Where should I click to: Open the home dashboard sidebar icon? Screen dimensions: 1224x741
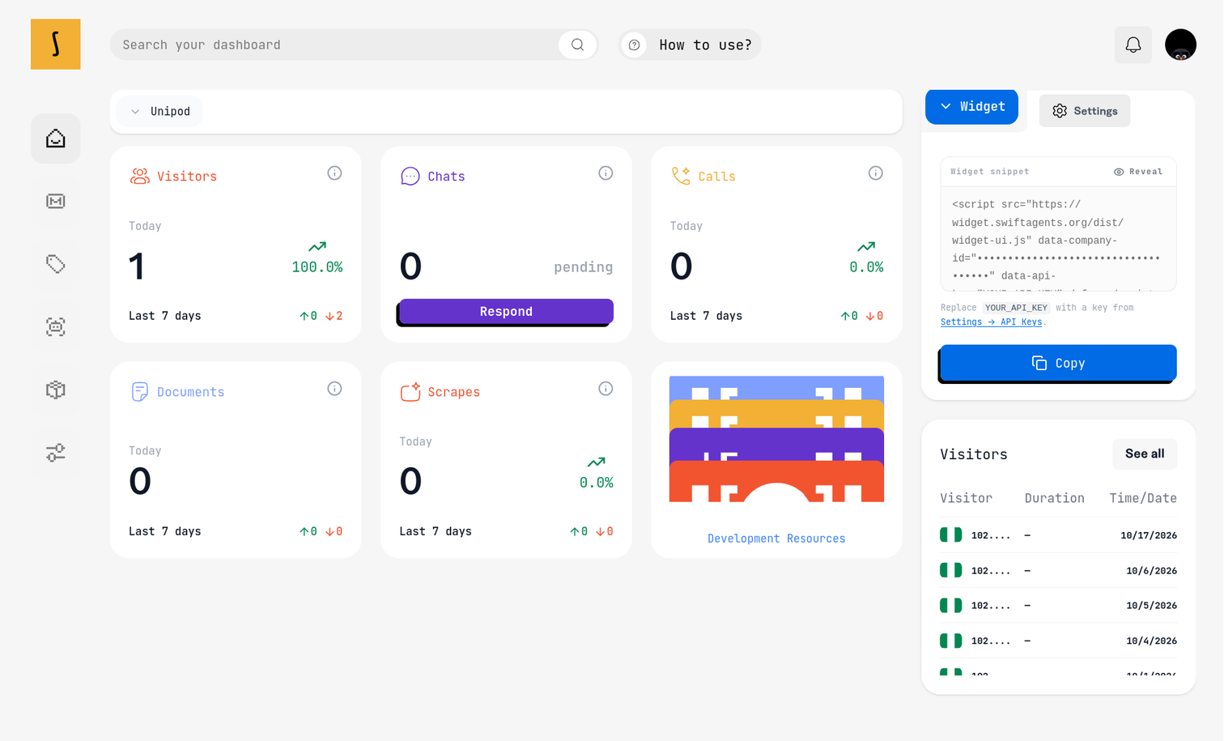pyautogui.click(x=56, y=138)
